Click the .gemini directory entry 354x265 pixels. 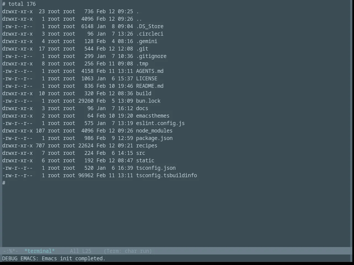147,41
